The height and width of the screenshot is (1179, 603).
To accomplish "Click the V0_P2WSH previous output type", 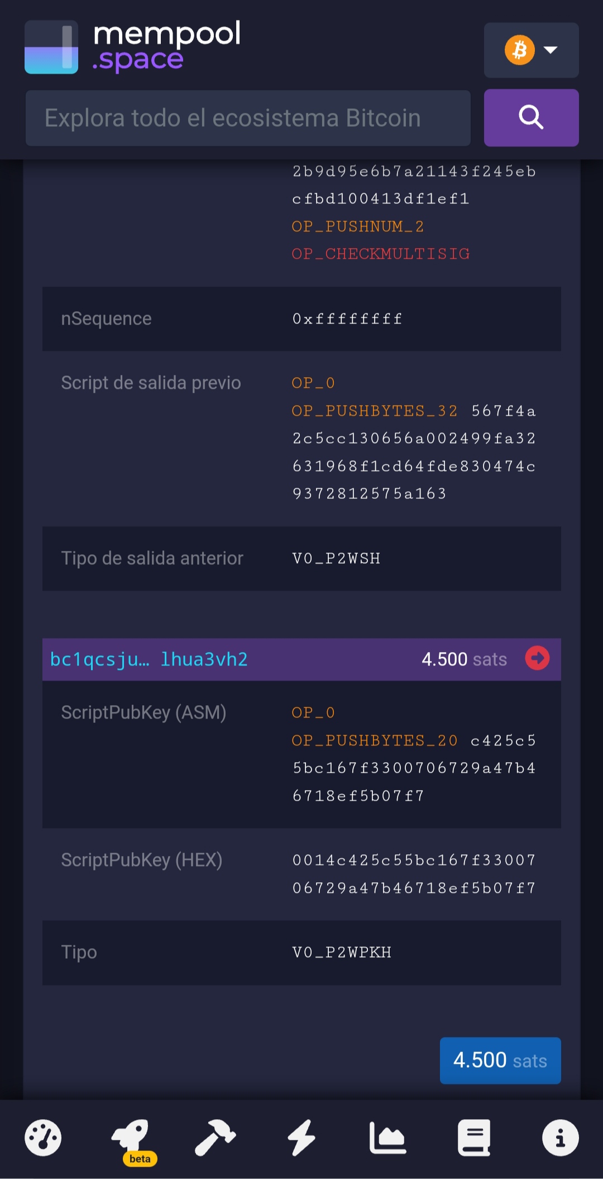I will click(x=336, y=558).
